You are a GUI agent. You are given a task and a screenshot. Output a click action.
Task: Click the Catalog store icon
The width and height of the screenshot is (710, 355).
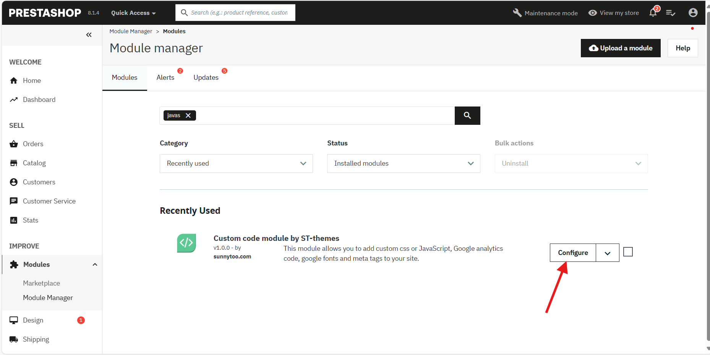click(x=14, y=163)
